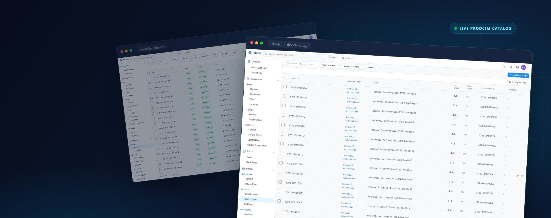
Task: Click the Search device types input field
Action: (302, 64)
